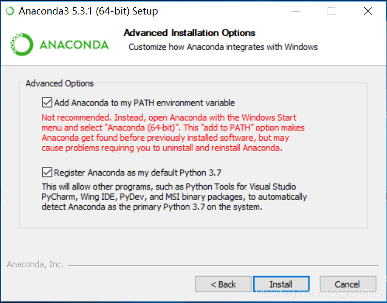
Task: Click the ANACONDA wordmark in the header
Action: pos(74,45)
